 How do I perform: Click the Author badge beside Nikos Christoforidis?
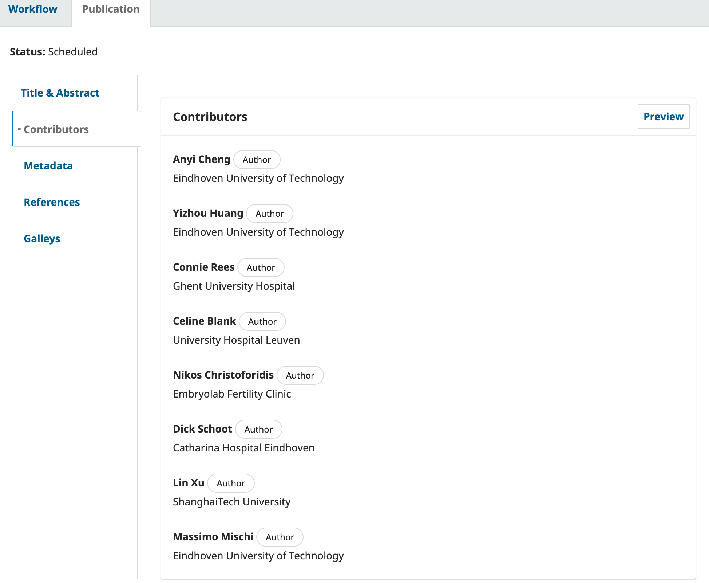point(300,375)
